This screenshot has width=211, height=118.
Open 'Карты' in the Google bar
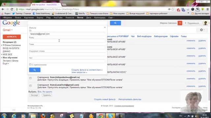[40, 17]
